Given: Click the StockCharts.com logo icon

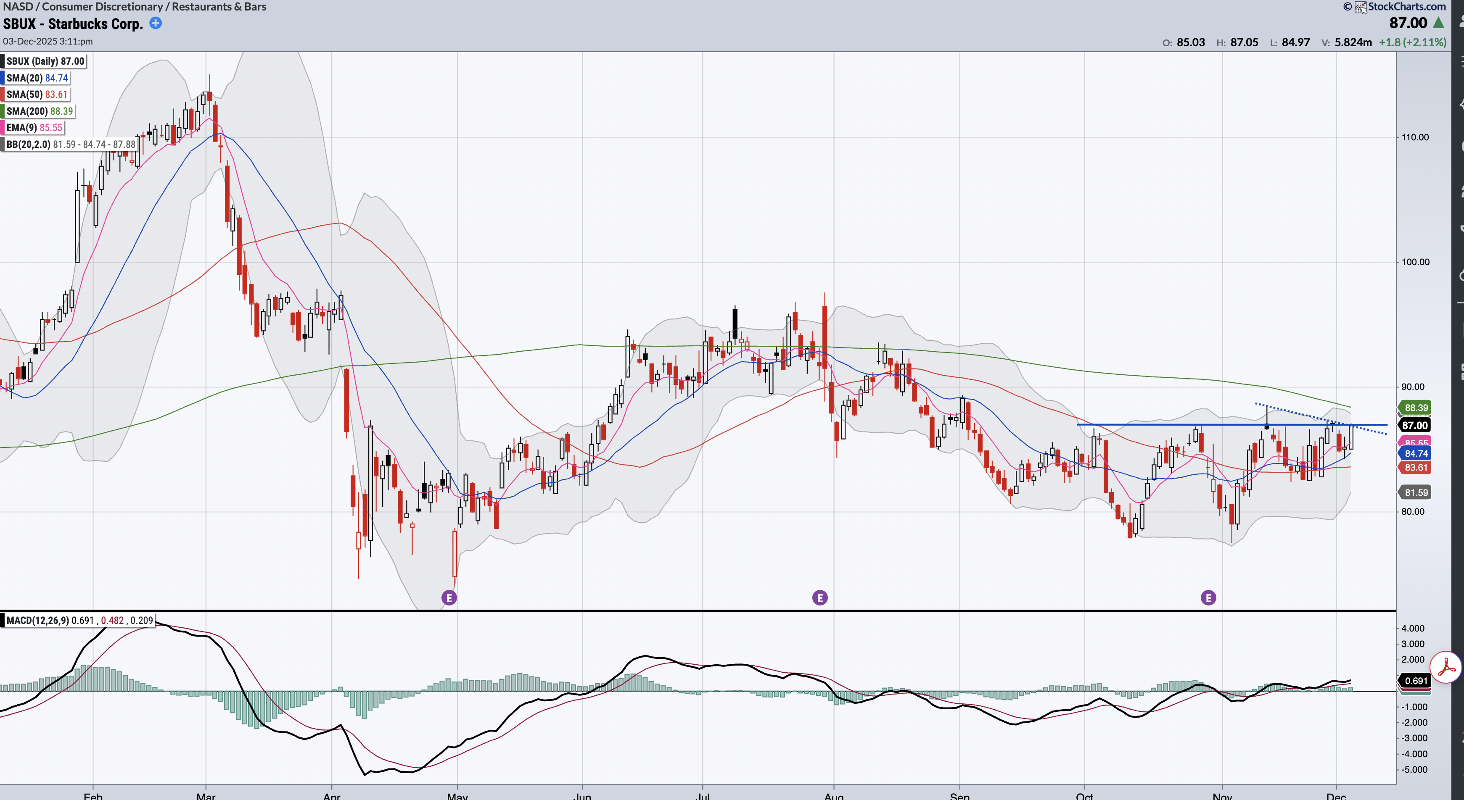Looking at the screenshot, I should click(x=1361, y=7).
